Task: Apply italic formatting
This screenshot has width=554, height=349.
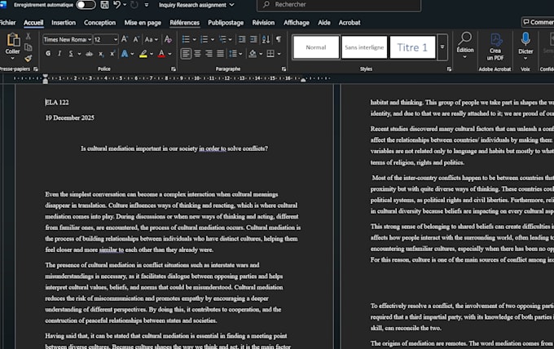Action: coord(59,54)
